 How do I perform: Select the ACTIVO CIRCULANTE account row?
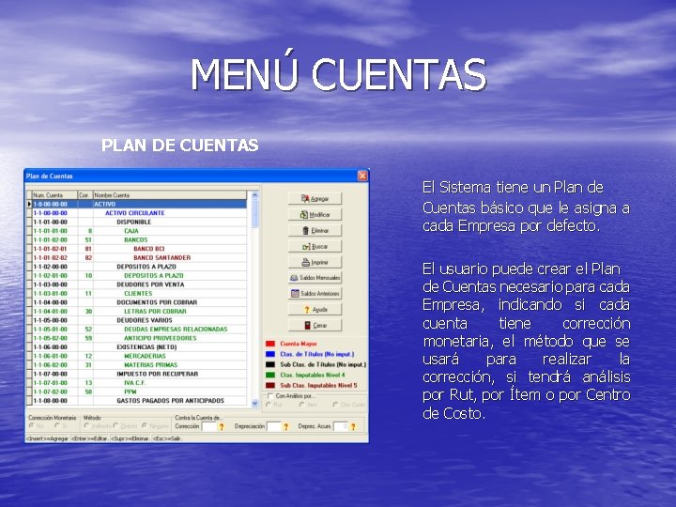137,213
